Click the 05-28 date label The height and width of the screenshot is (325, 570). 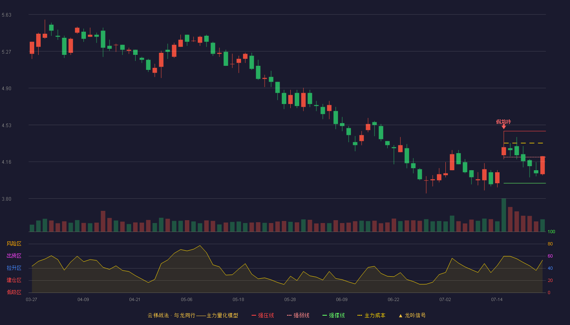point(290,299)
